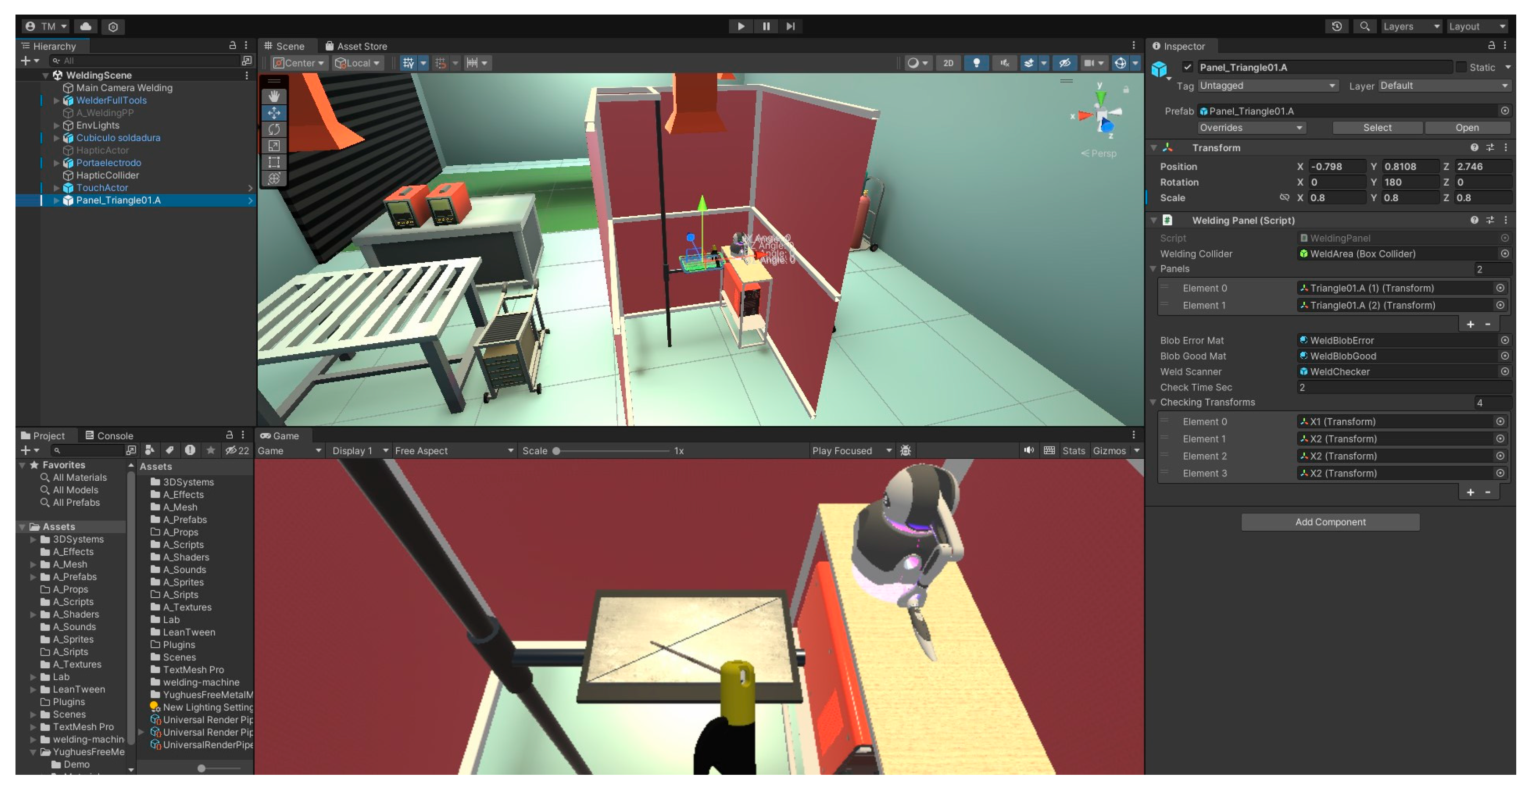Image resolution: width=1534 pixels, height=793 pixels.
Task: Enable the Static checkbox
Action: coord(1461,67)
